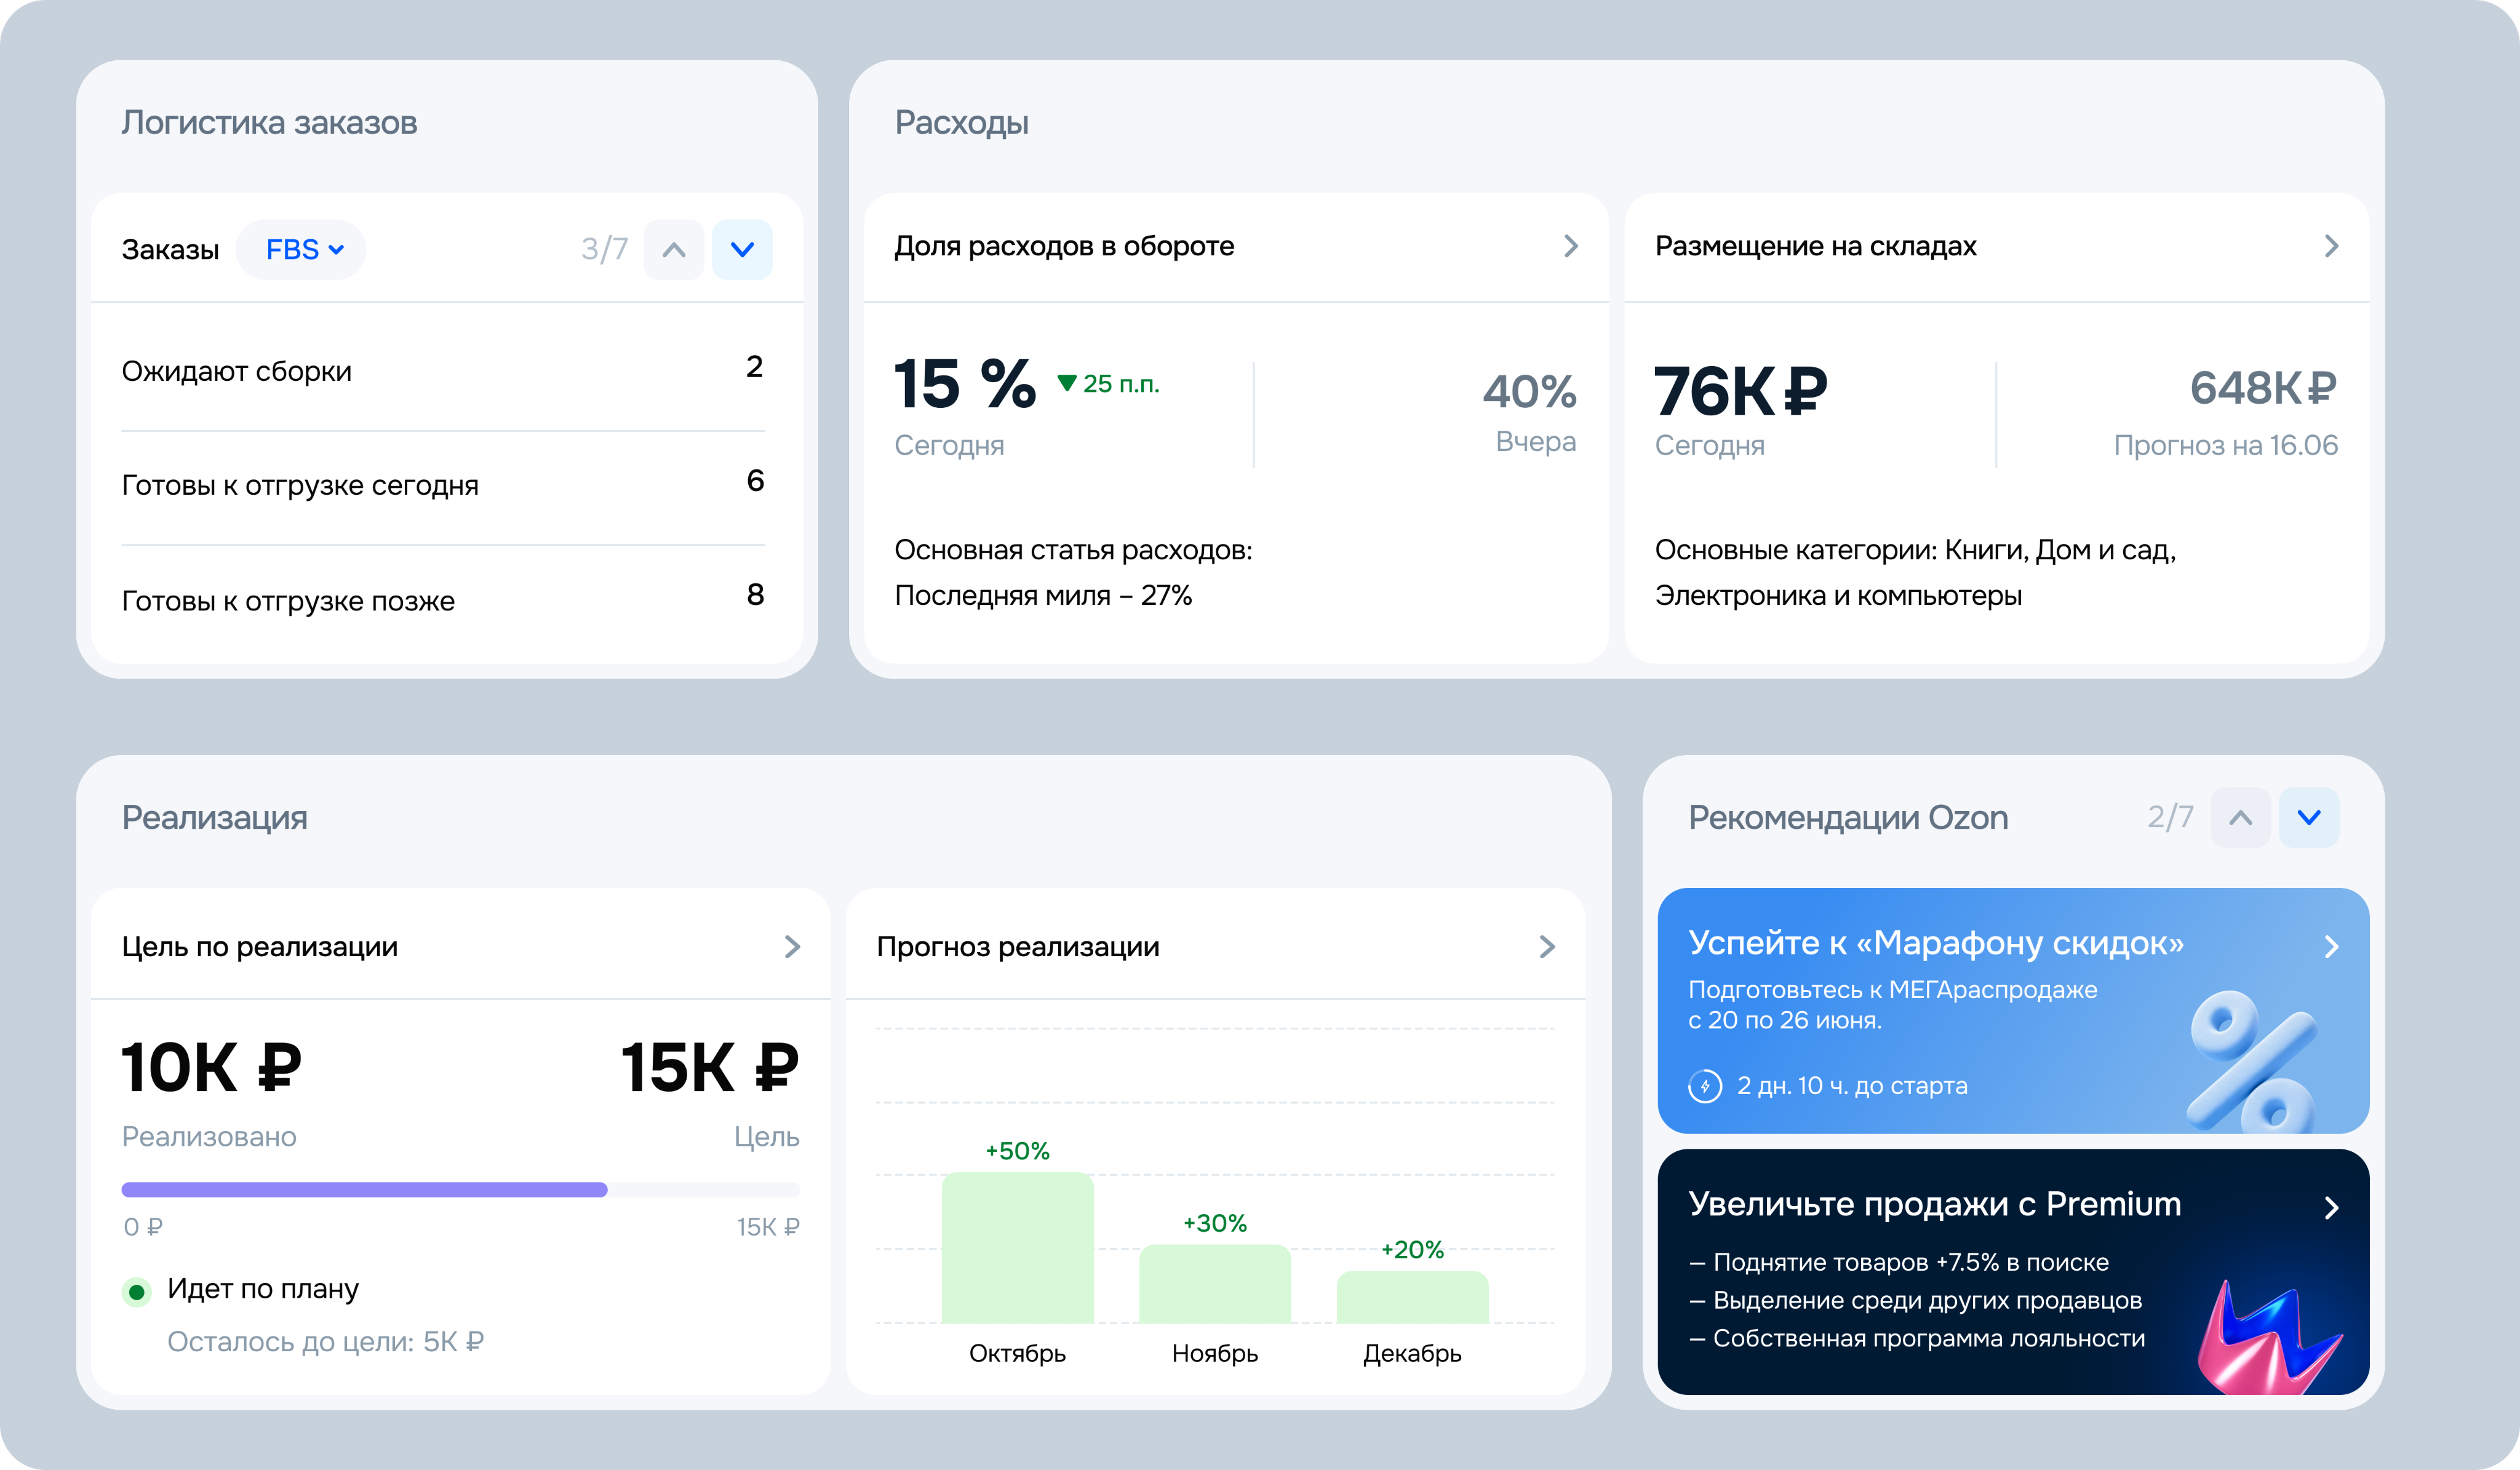Image resolution: width=2520 pixels, height=1470 pixels.
Task: Open the Premium banner arrow
Action: [2331, 1208]
